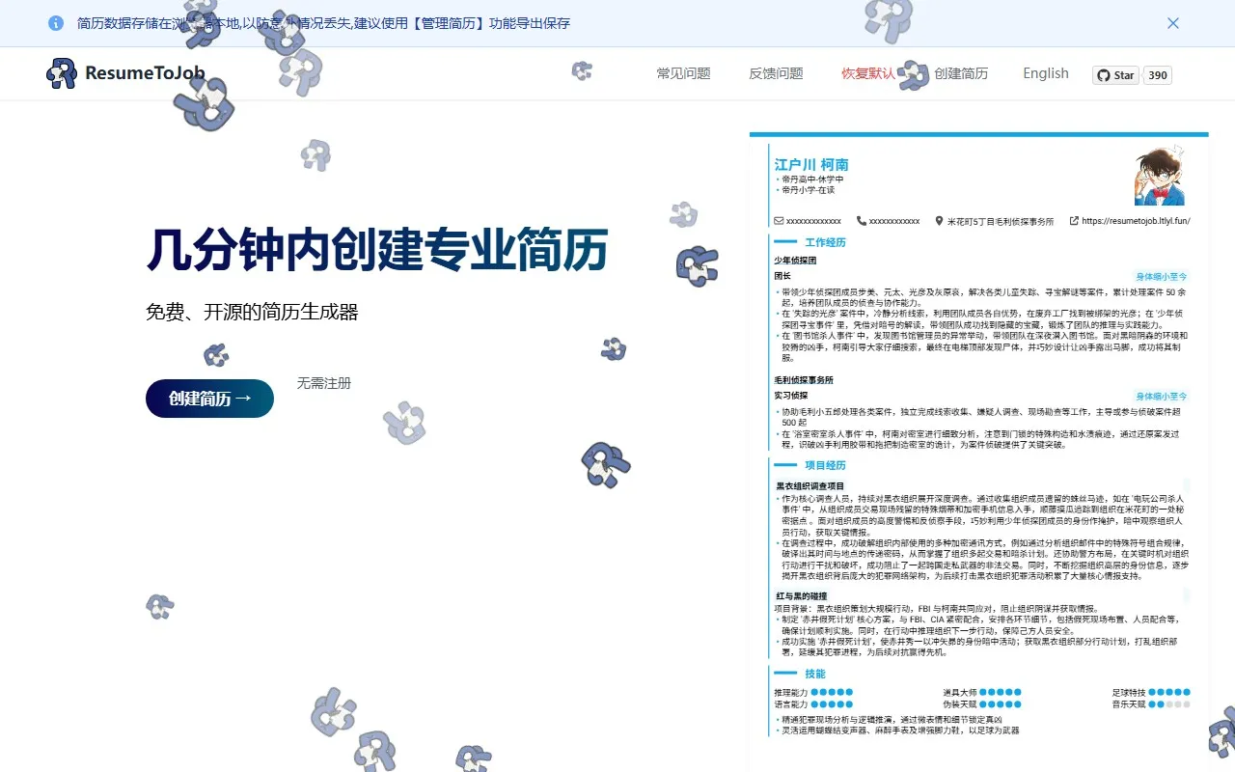Open the 反馈问题 menu item

pyautogui.click(x=776, y=73)
